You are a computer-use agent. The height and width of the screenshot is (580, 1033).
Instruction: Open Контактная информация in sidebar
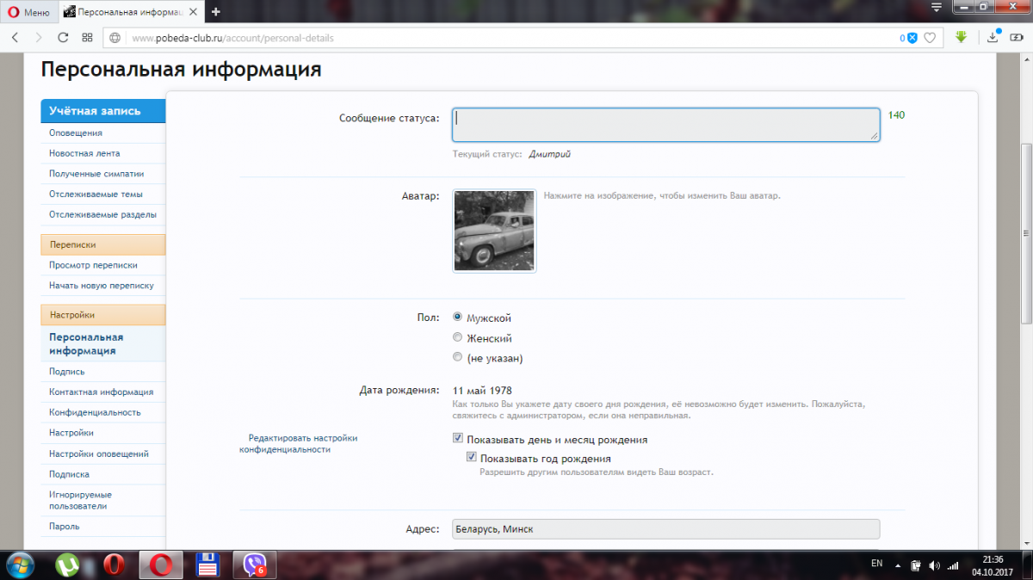pyautogui.click(x=102, y=392)
